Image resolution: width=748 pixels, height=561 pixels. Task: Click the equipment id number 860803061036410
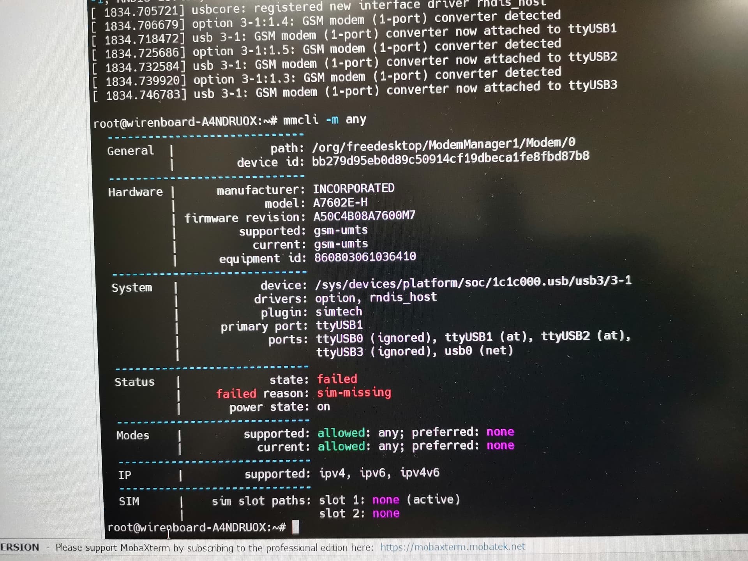365,257
